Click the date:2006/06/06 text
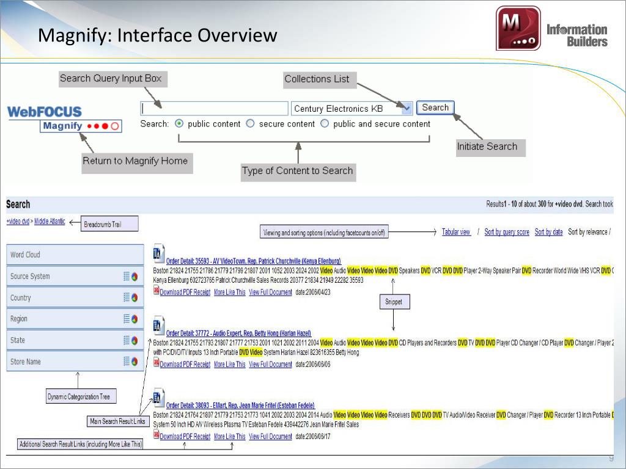 point(313,365)
